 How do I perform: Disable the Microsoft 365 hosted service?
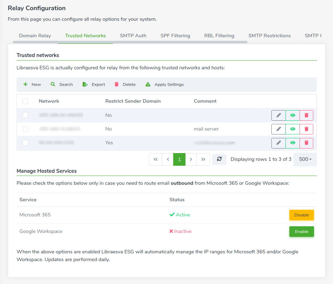(302, 215)
